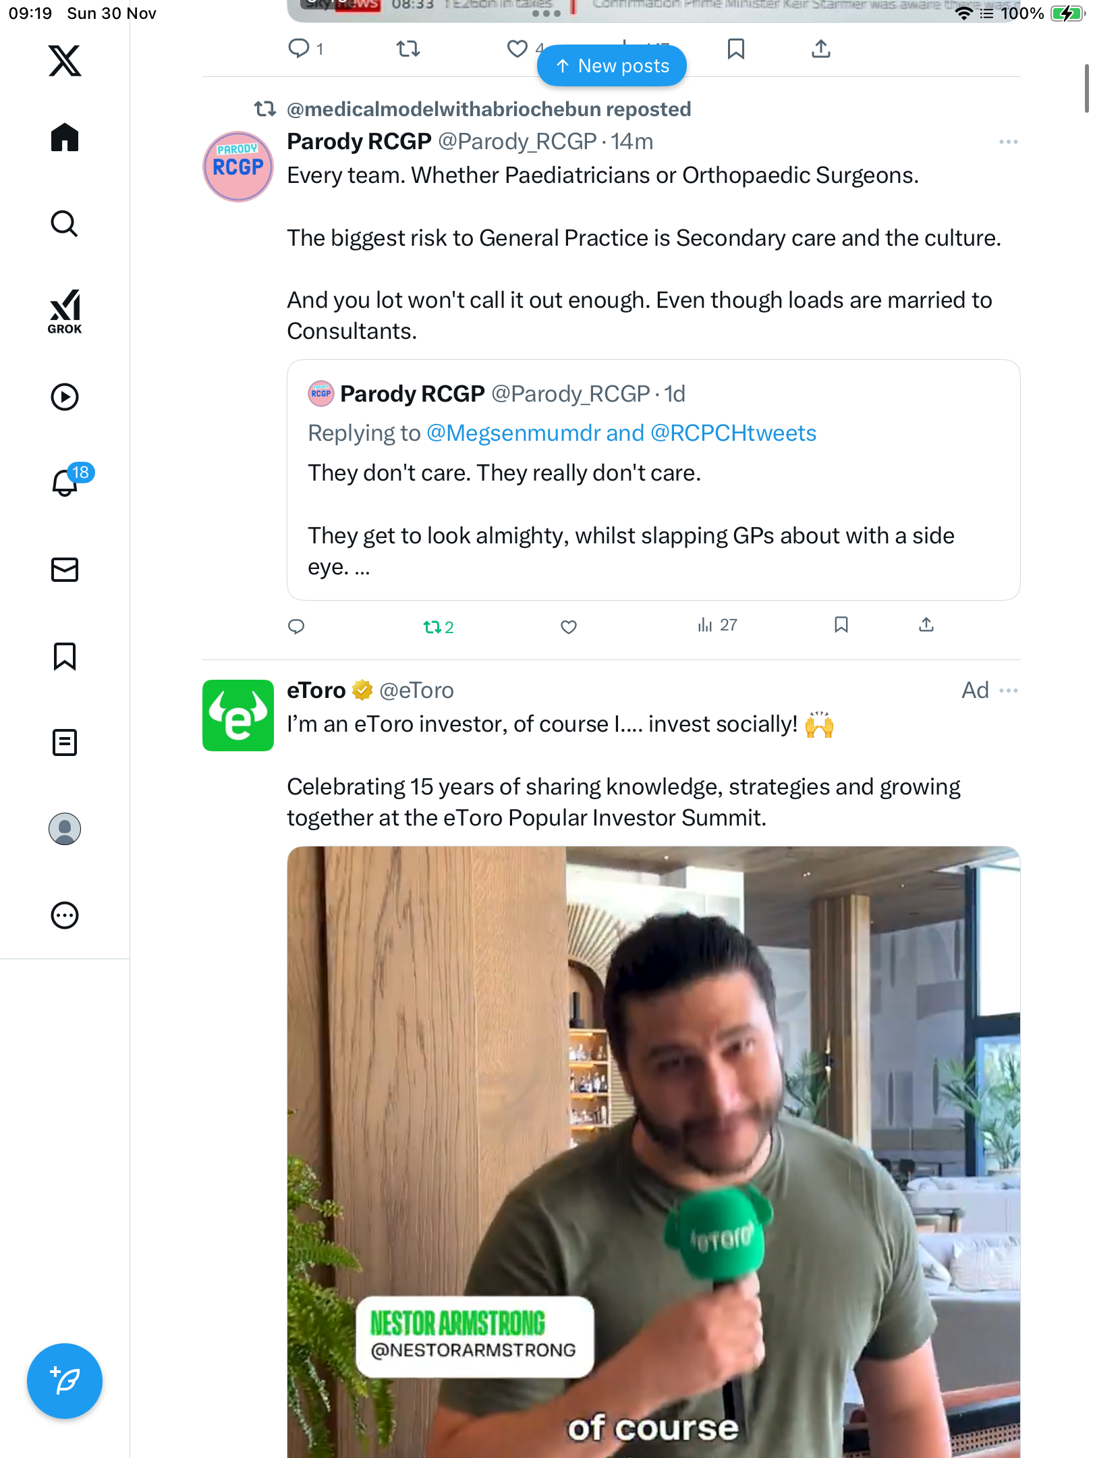This screenshot has height=1458, width=1093.
Task: Open more options on Parody RCGP post
Action: pos(1008,142)
